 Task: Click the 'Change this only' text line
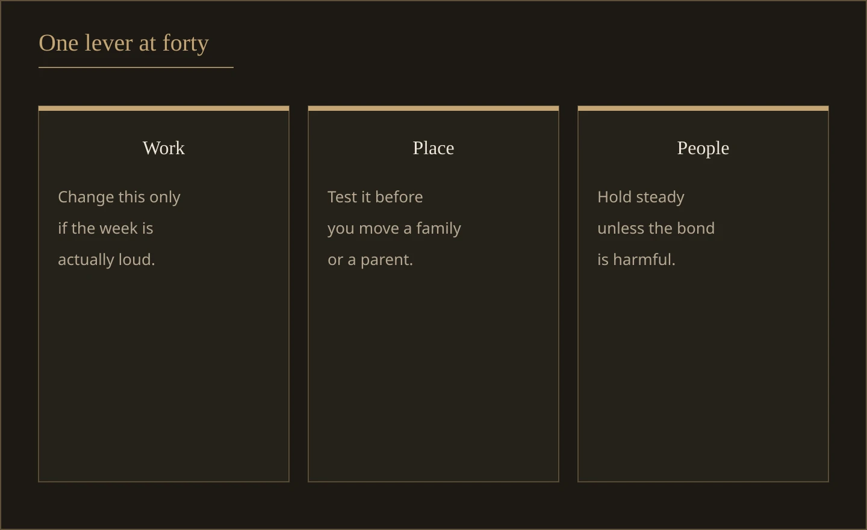point(119,197)
